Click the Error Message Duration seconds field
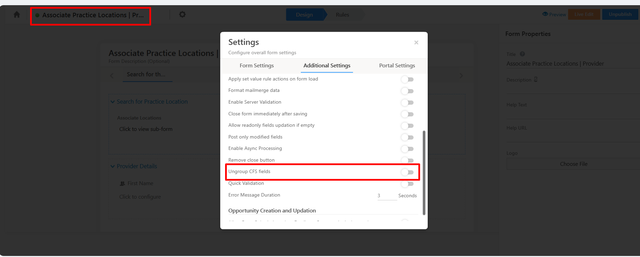Viewport: 640px width, 257px height. click(x=387, y=196)
